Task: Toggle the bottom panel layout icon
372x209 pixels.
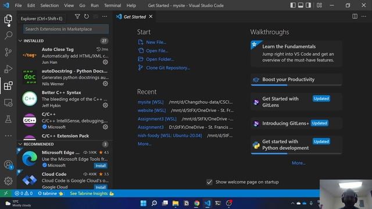Action: [x=301, y=5]
